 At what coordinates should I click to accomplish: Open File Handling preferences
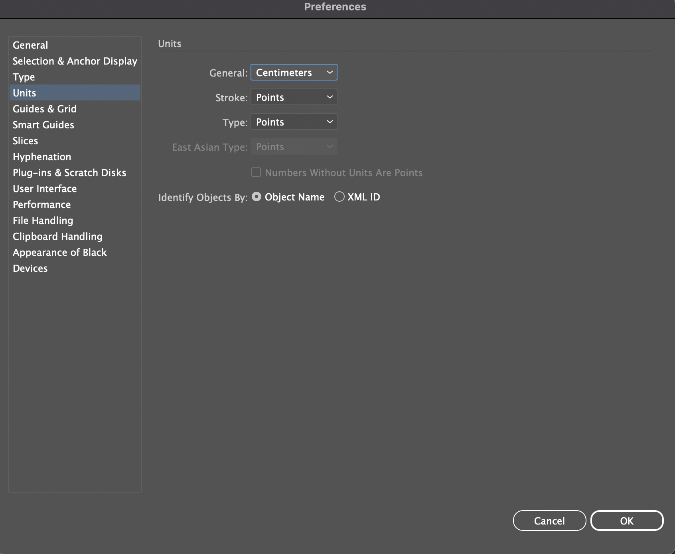[x=43, y=220]
